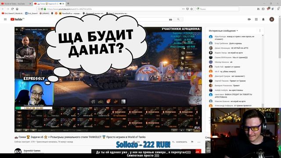Open the Firefox library icon
This screenshot has width=281, height=158.
tap(259, 9)
